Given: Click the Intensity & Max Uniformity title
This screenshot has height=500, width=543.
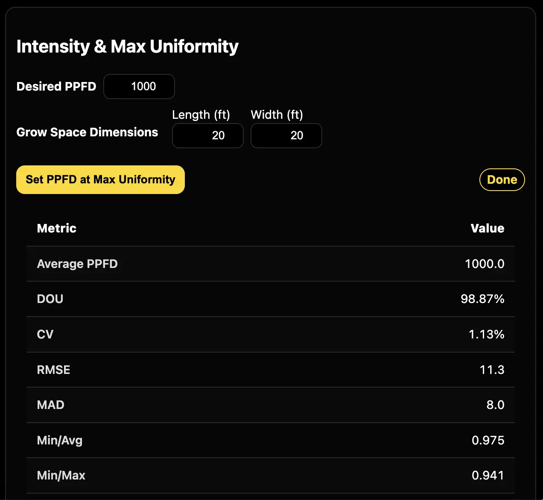Looking at the screenshot, I should [x=127, y=46].
